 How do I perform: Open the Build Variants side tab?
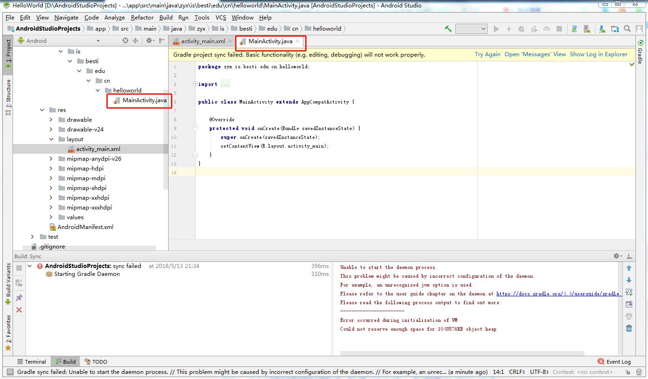(x=8, y=283)
